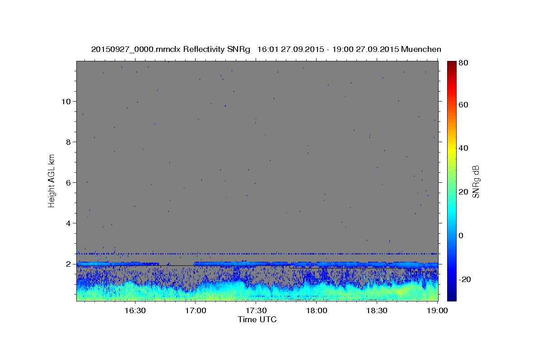Click the 18:30 time tick label
This screenshot has height=361, width=542.
coord(377,311)
